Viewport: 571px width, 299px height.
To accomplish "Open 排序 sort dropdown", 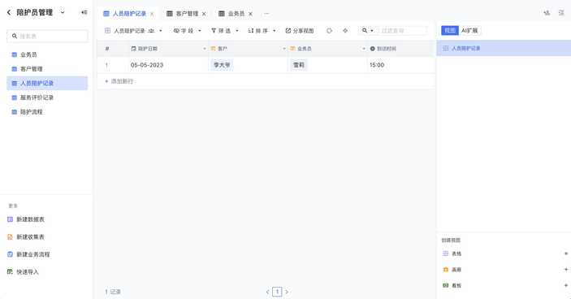I will [x=262, y=31].
